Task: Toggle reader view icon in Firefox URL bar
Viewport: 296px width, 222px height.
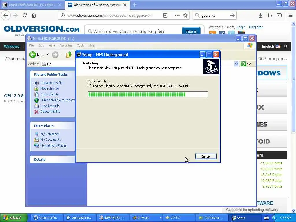Action: click(x=165, y=16)
